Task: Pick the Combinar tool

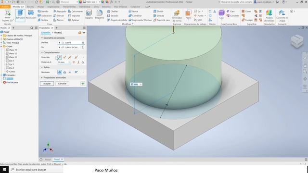Action: click(x=135, y=16)
